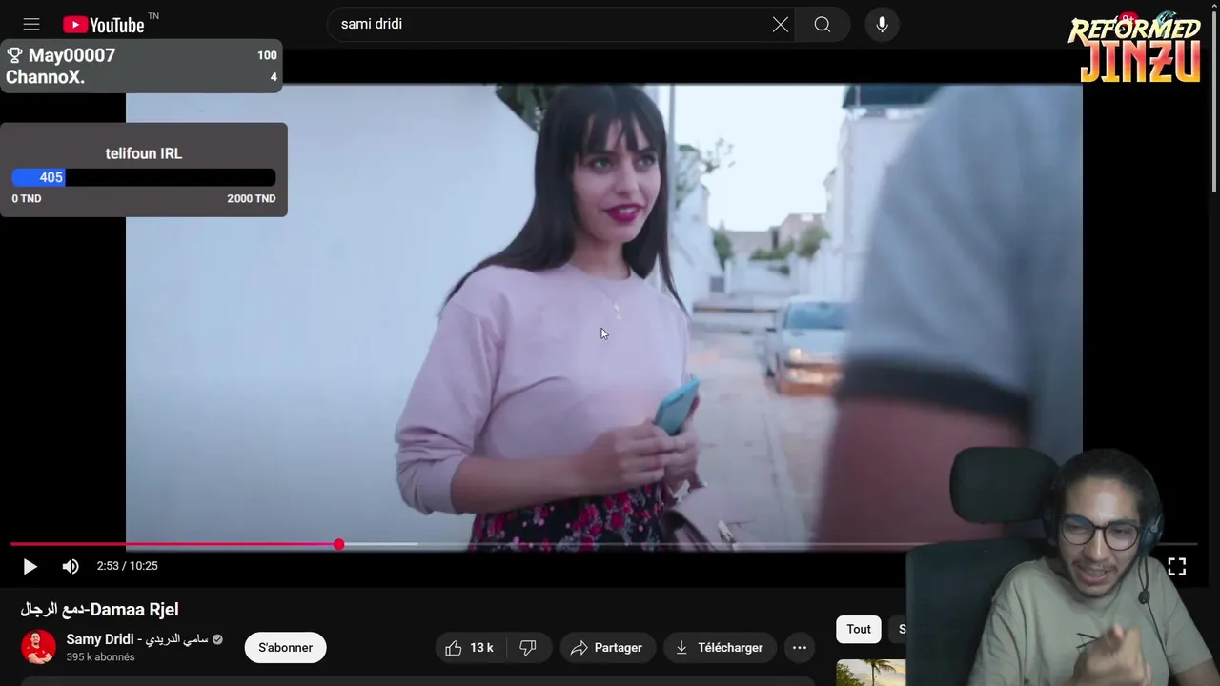Start voice search with the microphone icon
1220x686 pixels.
click(883, 25)
